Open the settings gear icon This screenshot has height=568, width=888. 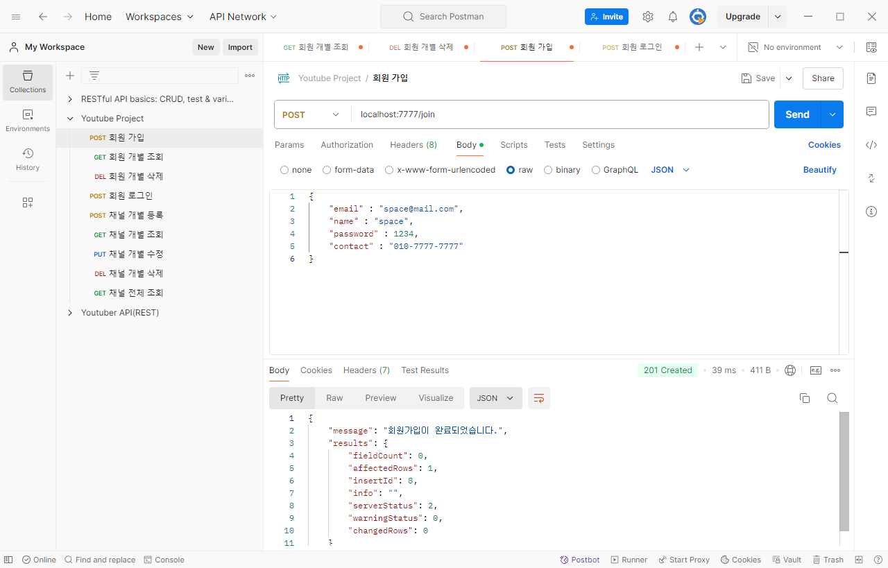pyautogui.click(x=648, y=17)
